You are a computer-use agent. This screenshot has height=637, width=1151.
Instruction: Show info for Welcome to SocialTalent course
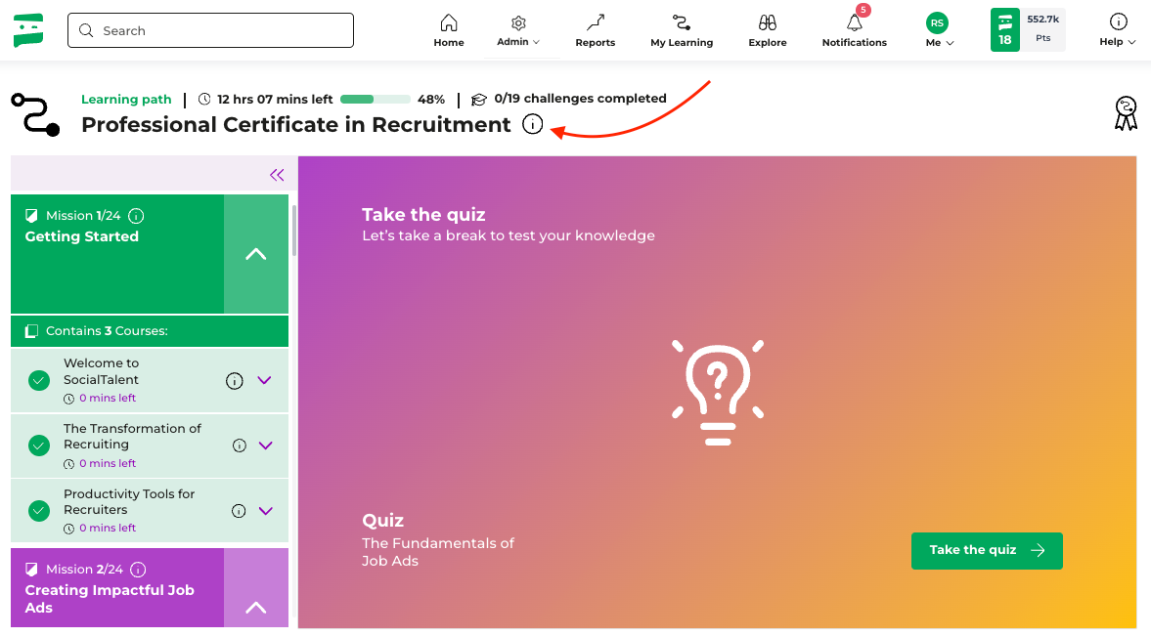235,381
